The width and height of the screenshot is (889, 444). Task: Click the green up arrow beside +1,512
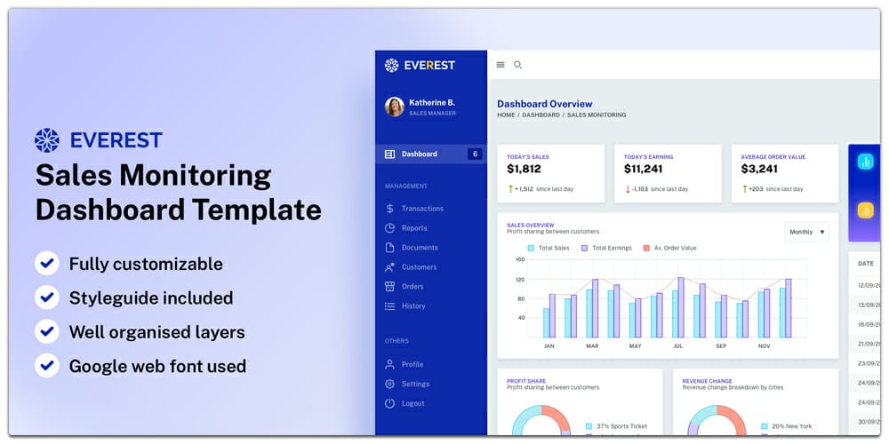click(x=511, y=189)
